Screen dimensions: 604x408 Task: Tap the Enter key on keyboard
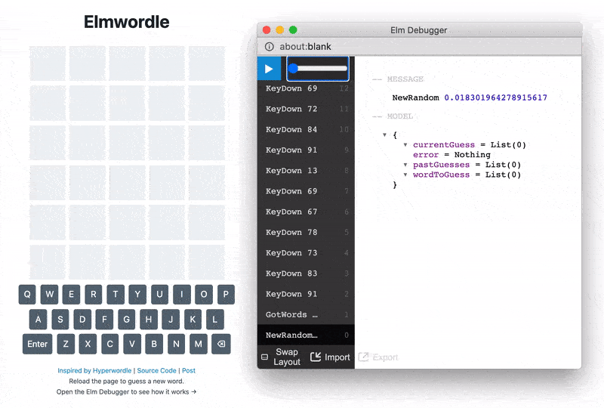pos(37,344)
